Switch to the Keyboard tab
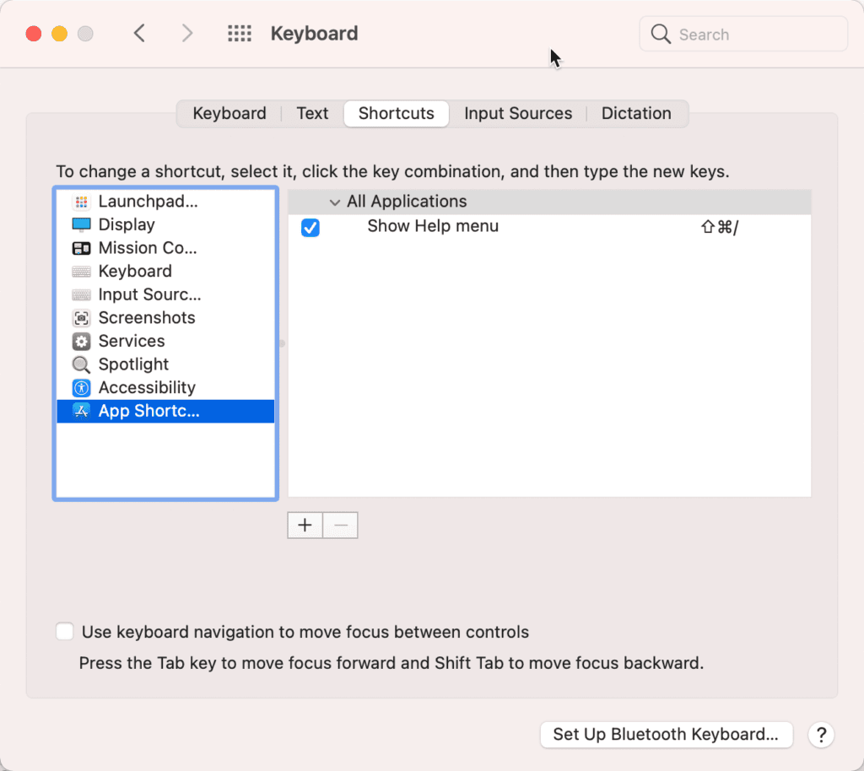The image size is (864, 771). 229,113
